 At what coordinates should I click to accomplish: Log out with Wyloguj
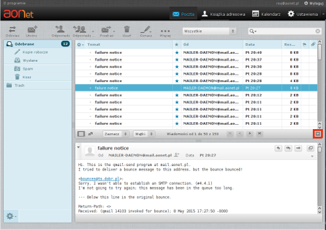click(313, 3)
